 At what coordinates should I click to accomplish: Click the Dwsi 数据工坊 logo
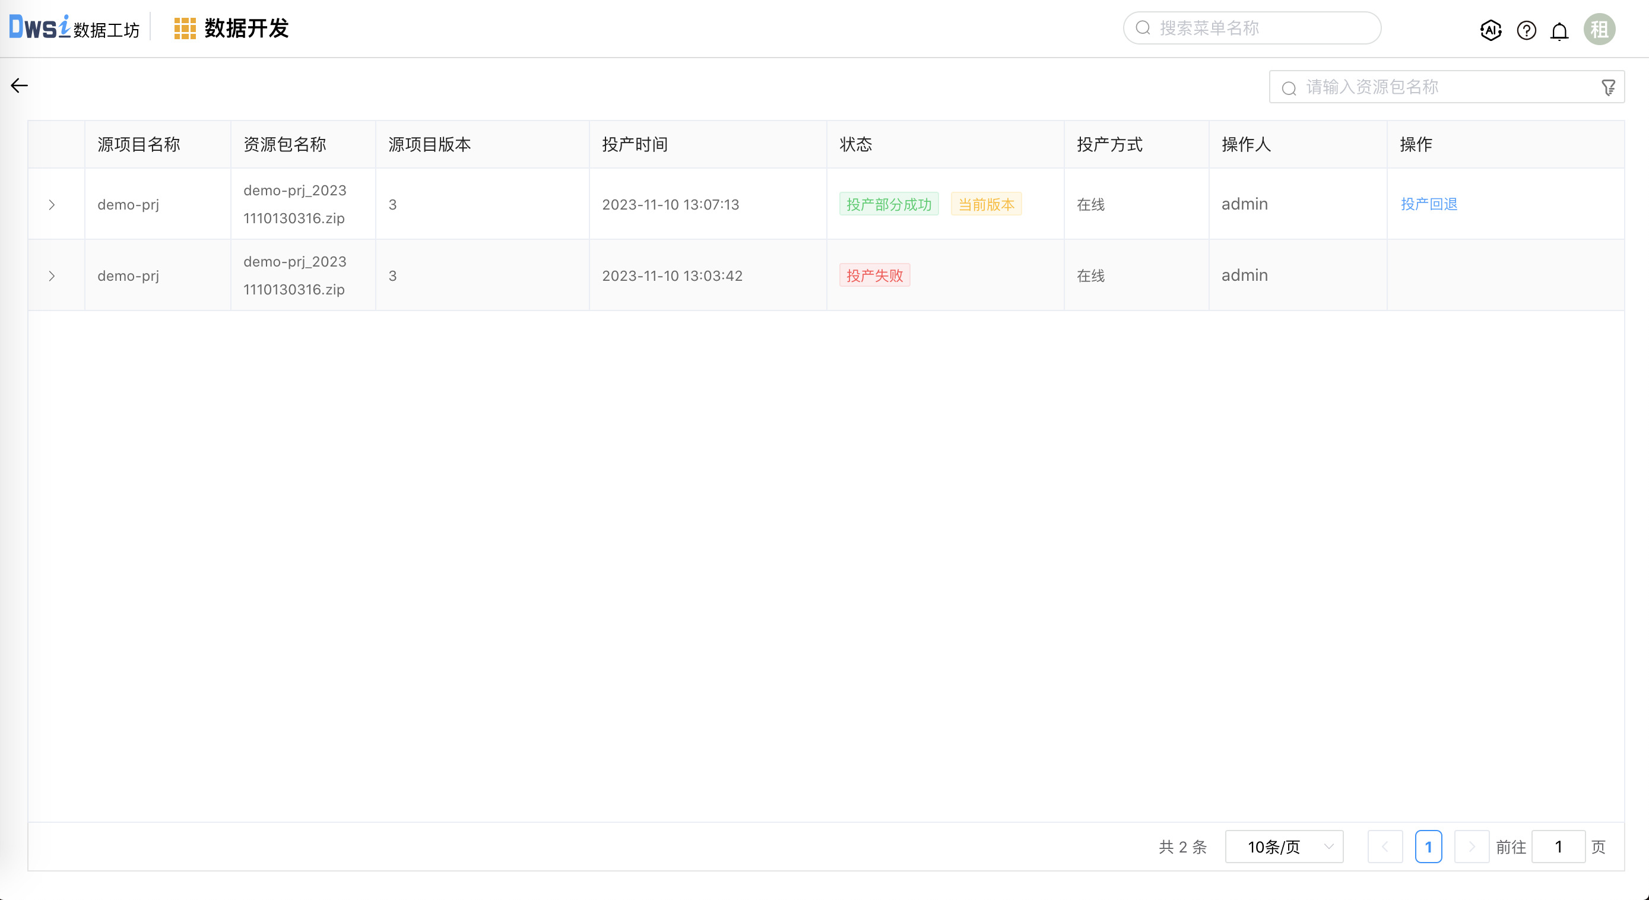point(74,27)
